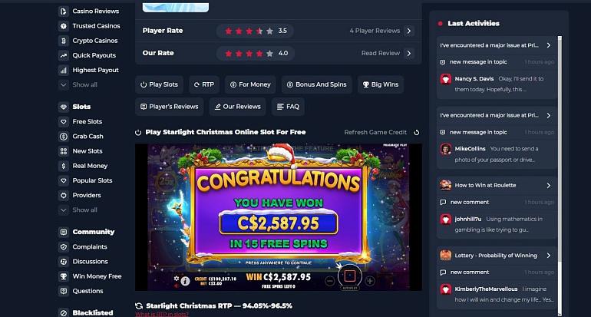Stop autoplay with the square button
Image resolution: width=591 pixels, height=317 pixels.
coord(350,276)
